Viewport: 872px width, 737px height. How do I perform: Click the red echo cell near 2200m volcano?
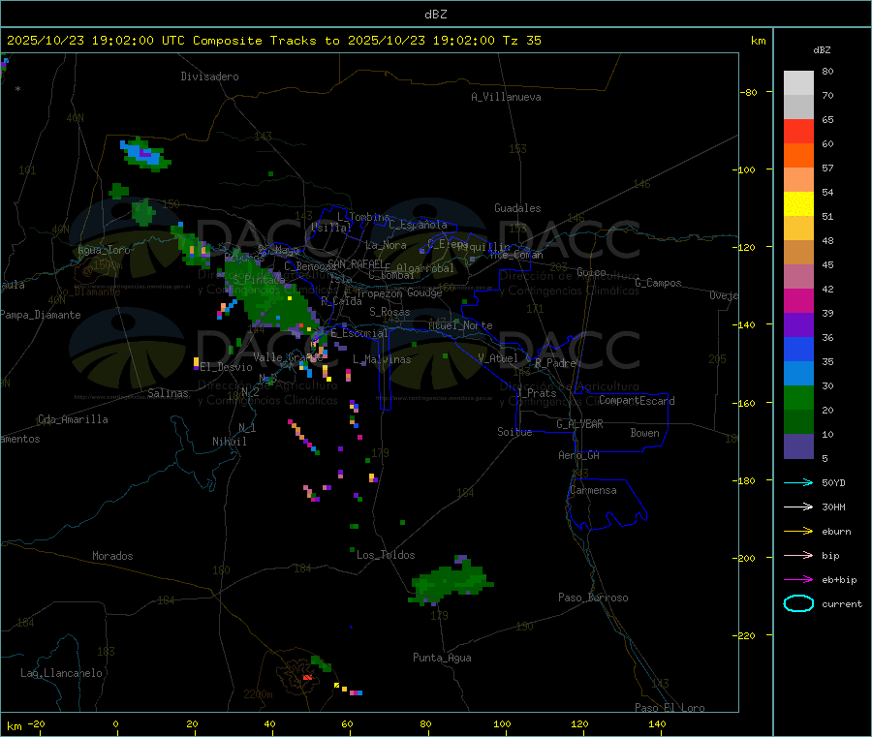tap(307, 678)
